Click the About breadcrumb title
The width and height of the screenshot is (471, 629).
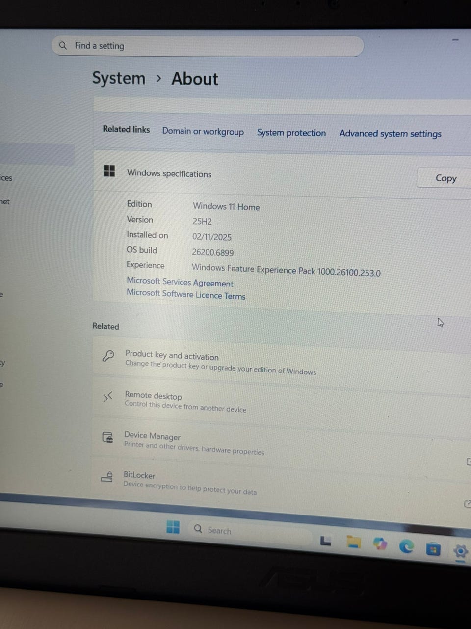(195, 79)
